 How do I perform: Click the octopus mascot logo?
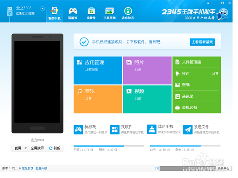click(222, 14)
